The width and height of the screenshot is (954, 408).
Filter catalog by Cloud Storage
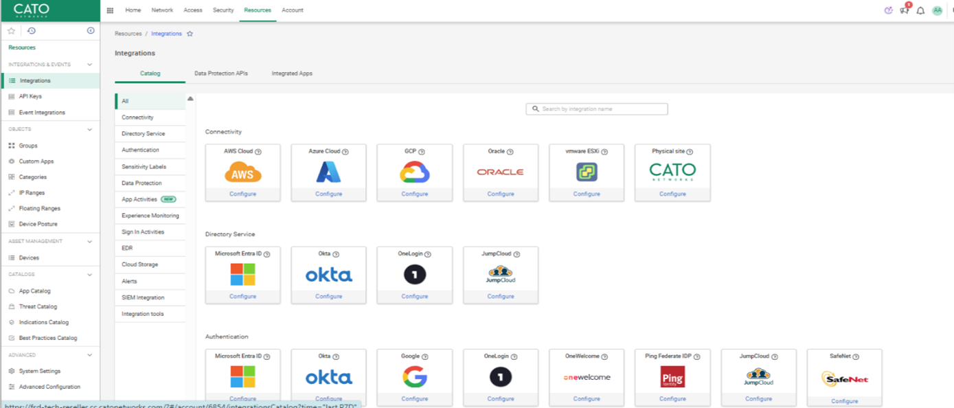[150, 264]
